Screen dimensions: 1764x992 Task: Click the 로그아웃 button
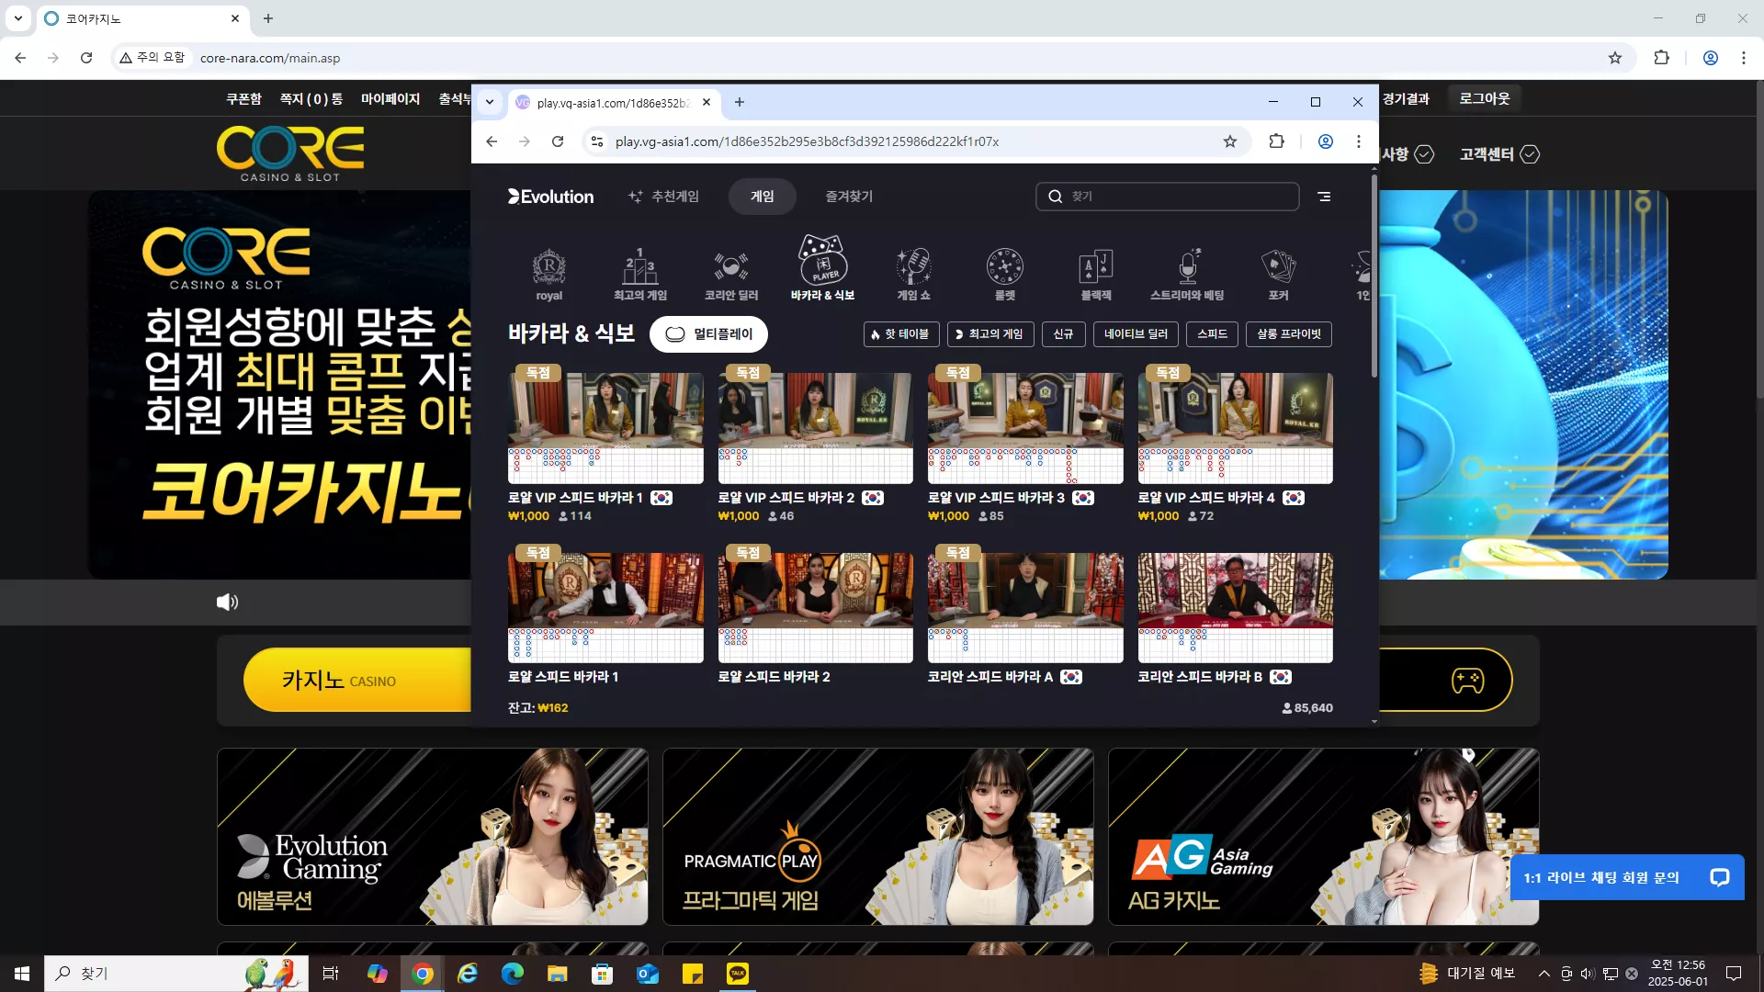click(x=1485, y=98)
